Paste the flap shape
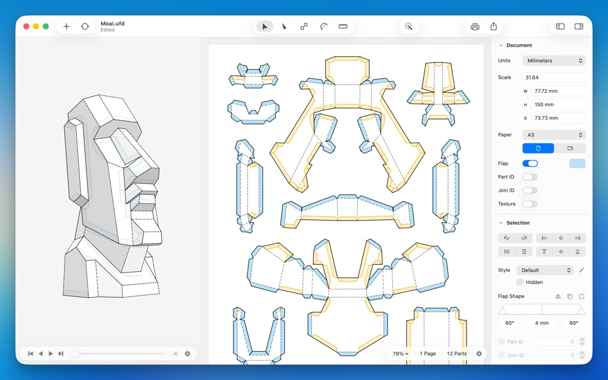 pos(582,297)
